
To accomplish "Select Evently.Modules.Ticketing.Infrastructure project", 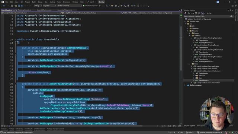I will click(210, 50).
